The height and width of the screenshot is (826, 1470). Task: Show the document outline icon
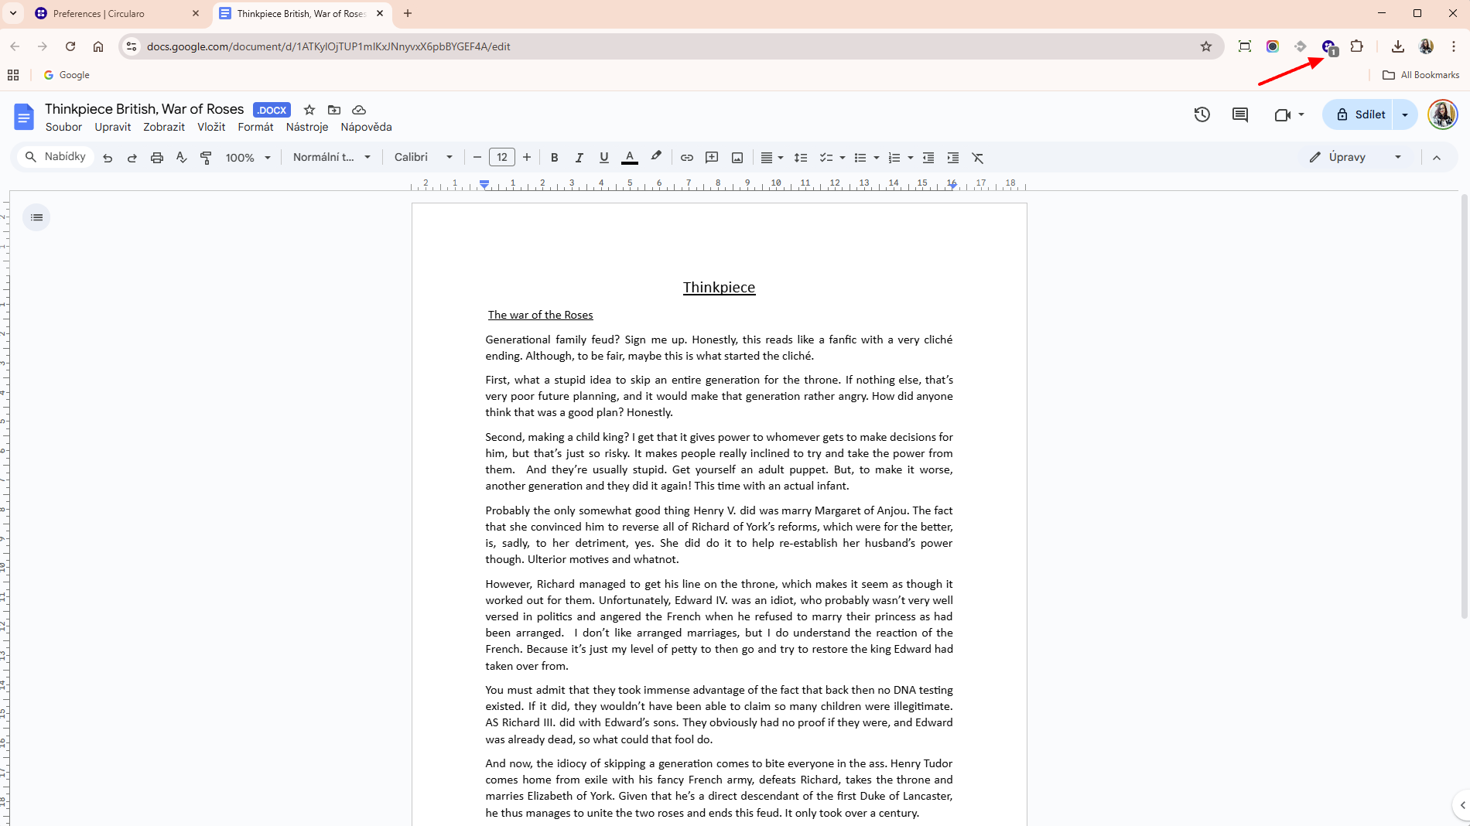[x=36, y=217]
